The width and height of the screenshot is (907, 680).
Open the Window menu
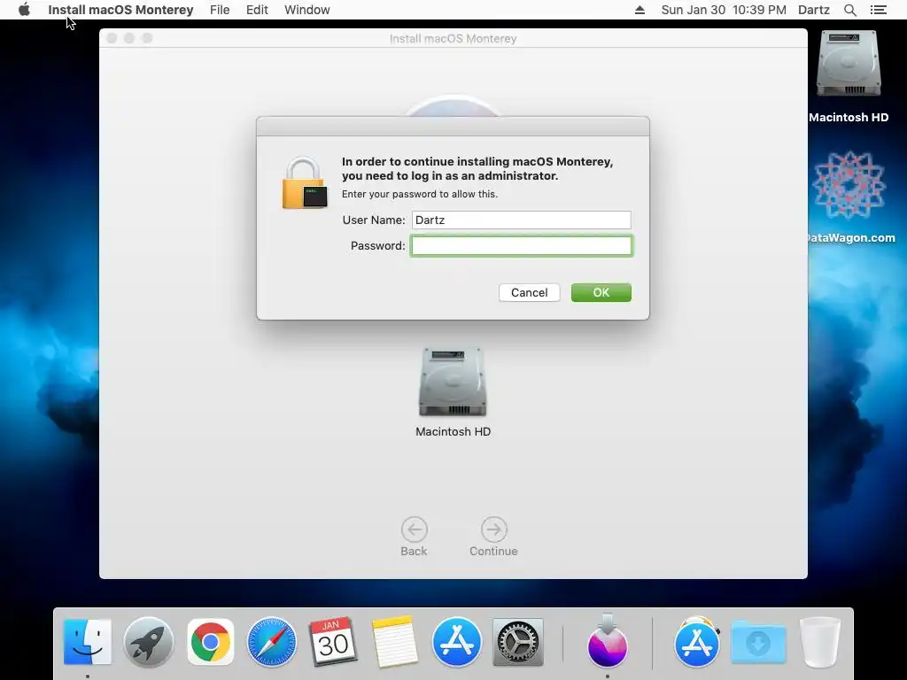pos(306,10)
